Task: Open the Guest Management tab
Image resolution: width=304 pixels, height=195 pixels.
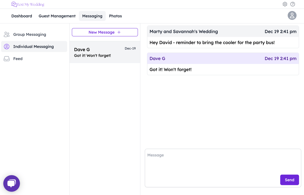Action: pyautogui.click(x=57, y=16)
